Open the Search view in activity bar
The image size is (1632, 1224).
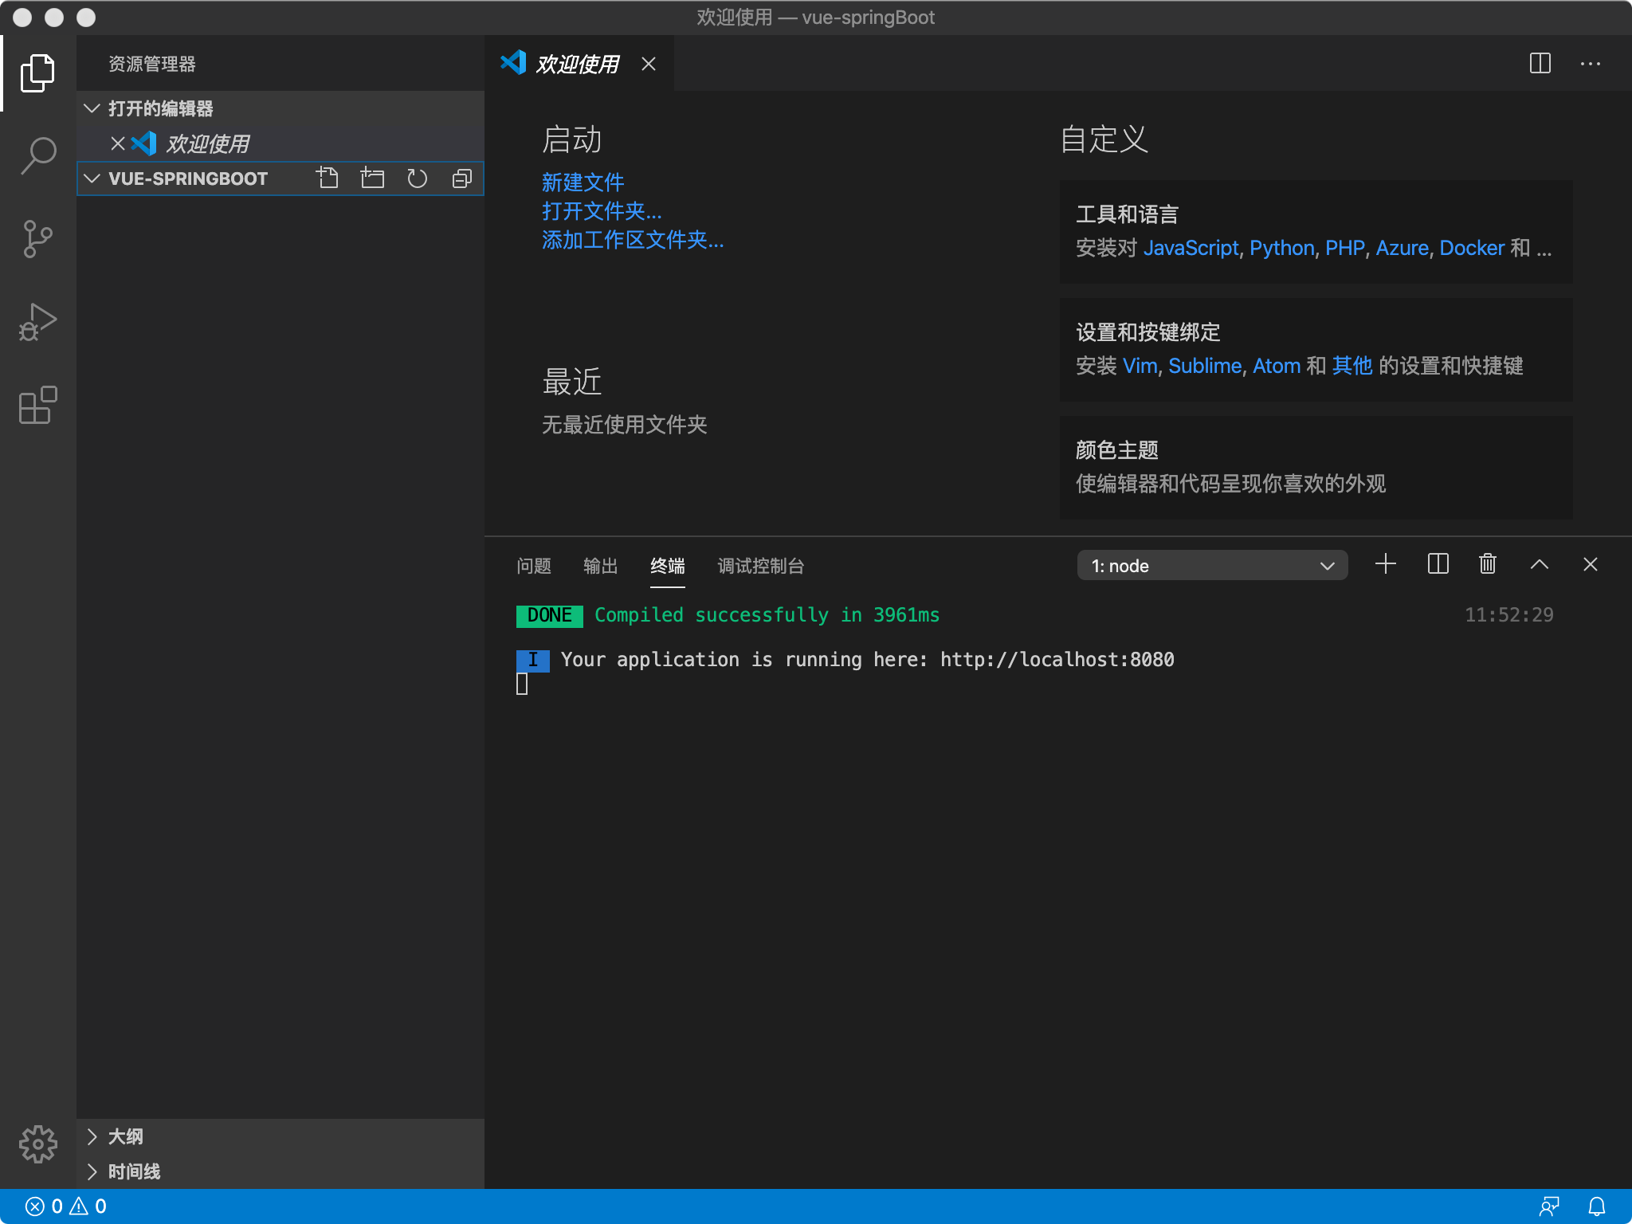pos(37,155)
